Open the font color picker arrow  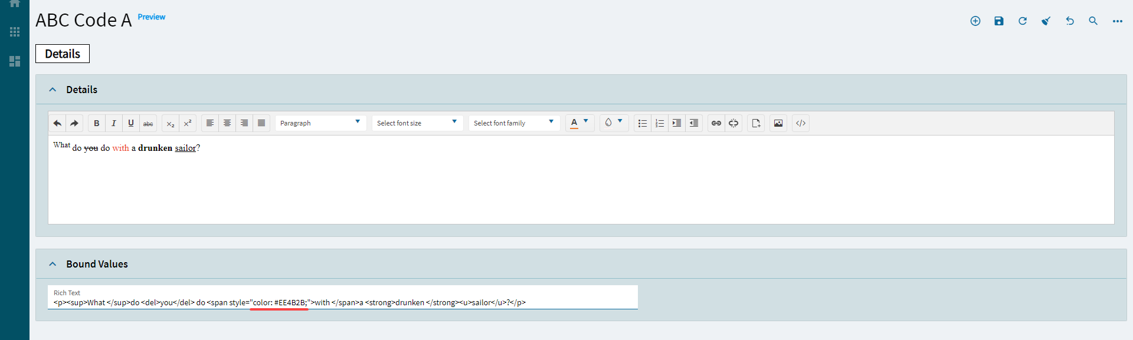[586, 121]
